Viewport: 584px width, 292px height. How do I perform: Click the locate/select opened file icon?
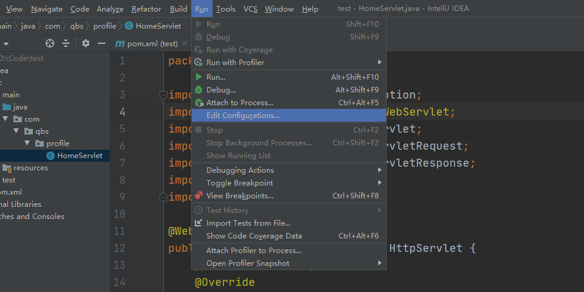tap(50, 43)
